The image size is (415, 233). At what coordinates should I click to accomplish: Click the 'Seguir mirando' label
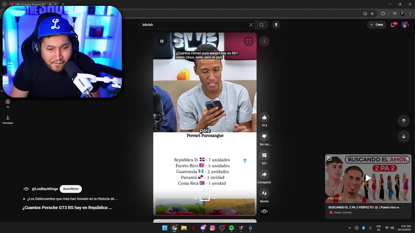[343, 213]
